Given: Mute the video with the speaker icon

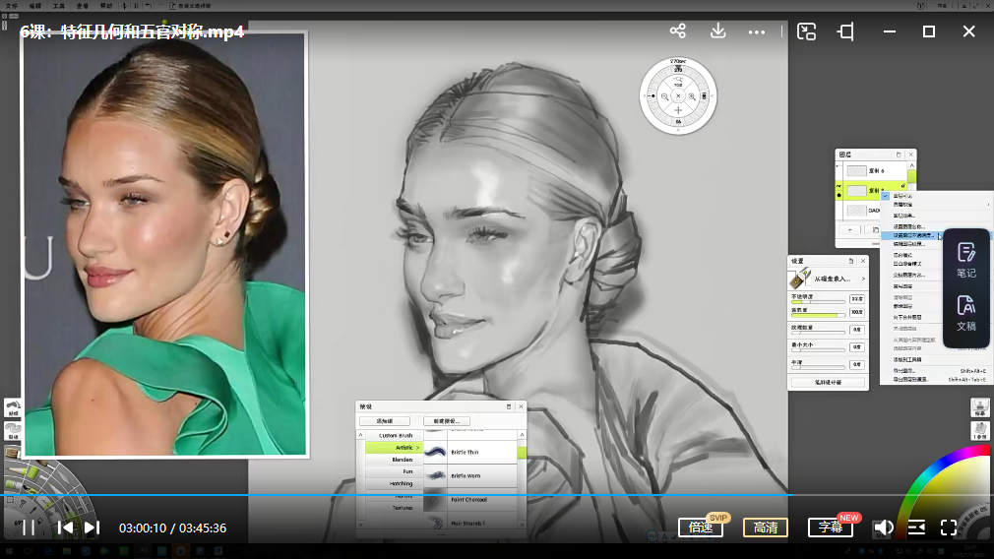Looking at the screenshot, I should click(x=883, y=528).
